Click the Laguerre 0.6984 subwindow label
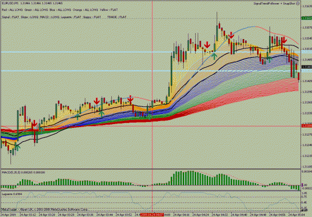The image size is (312, 217). [12, 194]
